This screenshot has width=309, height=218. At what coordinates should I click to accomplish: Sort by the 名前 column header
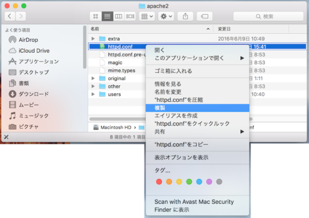coord(95,29)
